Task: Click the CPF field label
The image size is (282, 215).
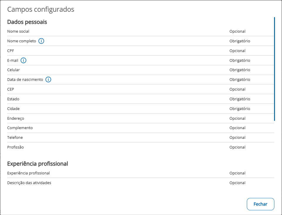Action: (11, 51)
